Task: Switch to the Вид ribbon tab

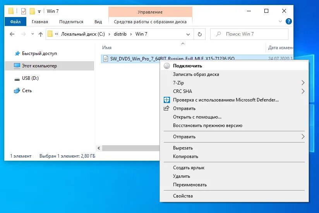Action: pyautogui.click(x=98, y=22)
